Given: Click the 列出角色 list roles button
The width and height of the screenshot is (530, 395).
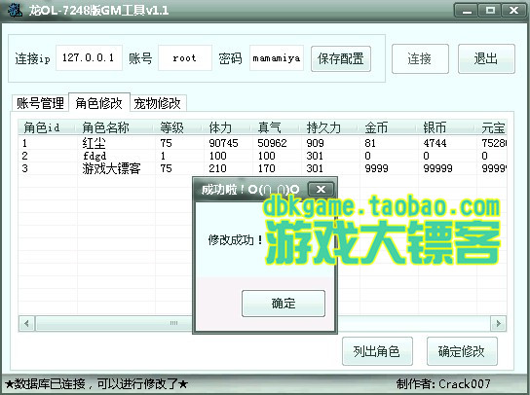Looking at the screenshot, I should click(x=377, y=351).
